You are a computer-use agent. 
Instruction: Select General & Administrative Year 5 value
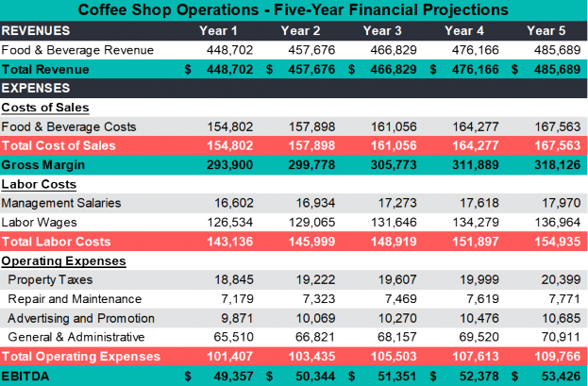tap(551, 337)
